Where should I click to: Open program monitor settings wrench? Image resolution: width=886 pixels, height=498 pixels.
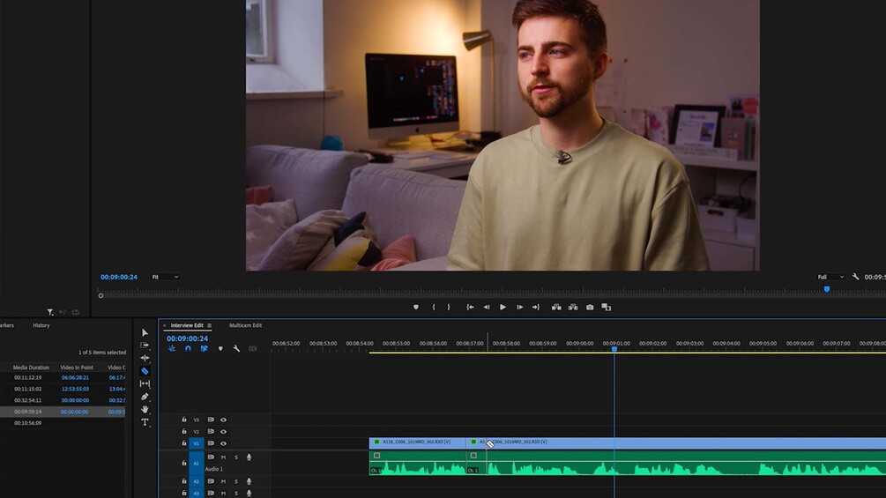(x=855, y=277)
